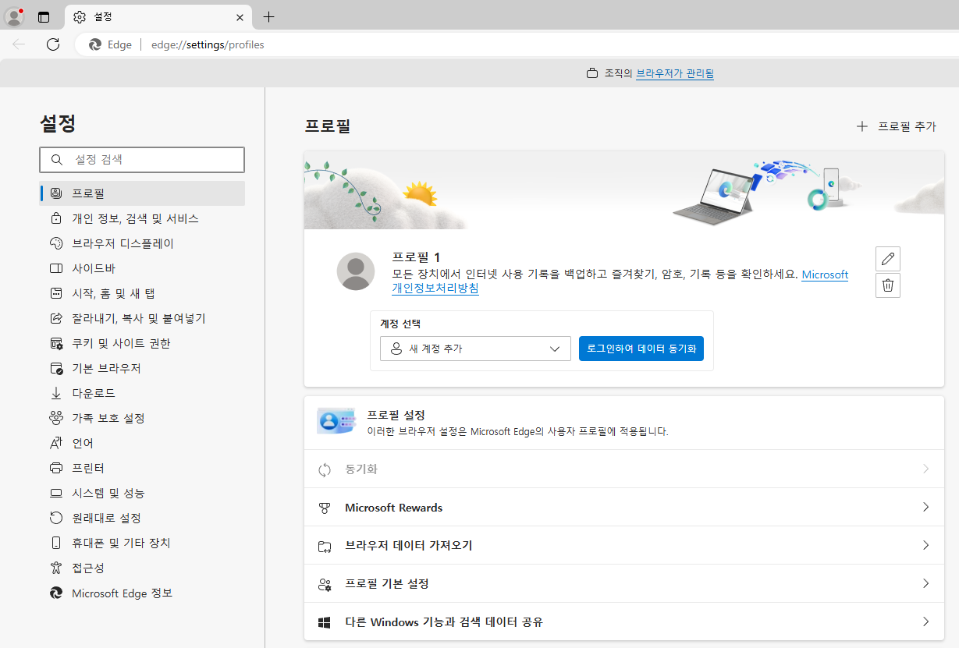This screenshot has width=959, height=648.
Task: Click the 휴대폰 및 기타 장치 icon
Action: pyautogui.click(x=56, y=543)
